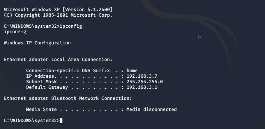Click the small circle mouse pointer marker

pyautogui.click(x=199, y=37)
